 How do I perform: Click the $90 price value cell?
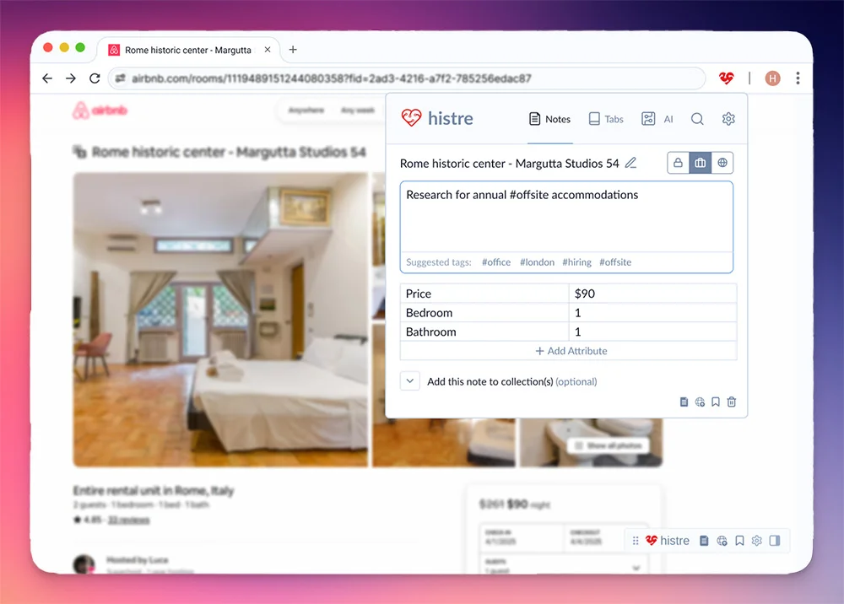(x=652, y=294)
